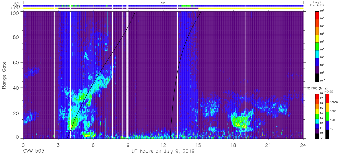341x157 pixels.
Task: Click the yellow segment of TX FRQ colorbar
Action: tap(317, 111)
